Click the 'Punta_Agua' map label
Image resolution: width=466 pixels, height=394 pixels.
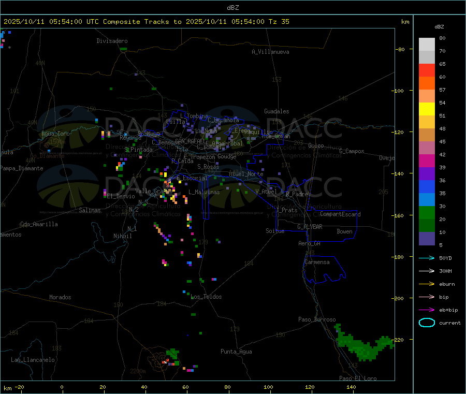point(236,352)
